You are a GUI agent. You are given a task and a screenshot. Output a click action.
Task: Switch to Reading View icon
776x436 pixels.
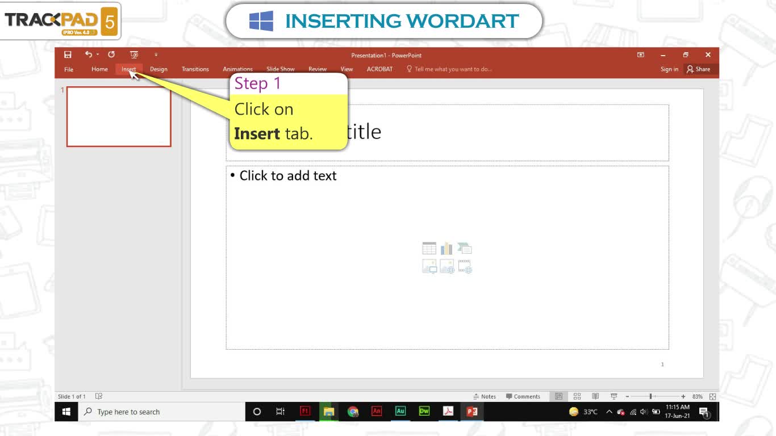click(x=595, y=396)
